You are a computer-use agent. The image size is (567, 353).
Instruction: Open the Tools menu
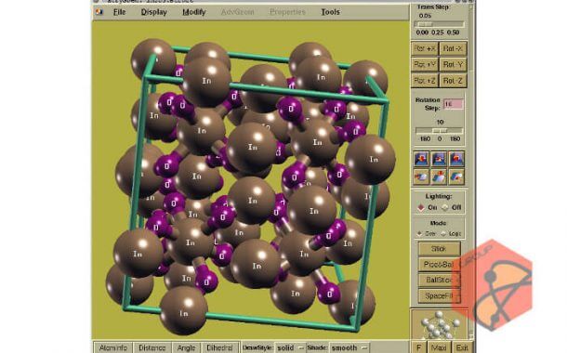tap(331, 12)
